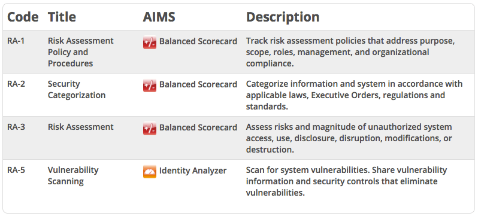Open the Balanced Scorecard link in RA-1 row
Screen dimensions: 478x216
tap(198, 41)
